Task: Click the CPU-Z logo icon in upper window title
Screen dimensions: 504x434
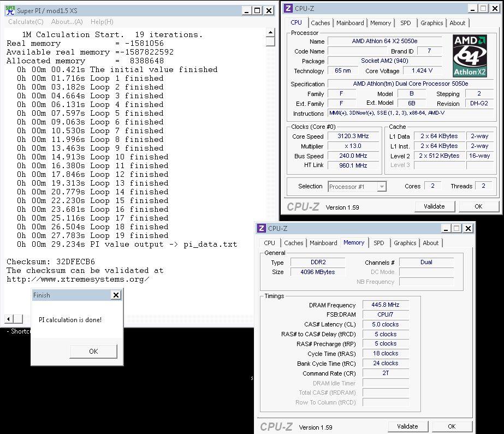Action: pyautogui.click(x=288, y=8)
